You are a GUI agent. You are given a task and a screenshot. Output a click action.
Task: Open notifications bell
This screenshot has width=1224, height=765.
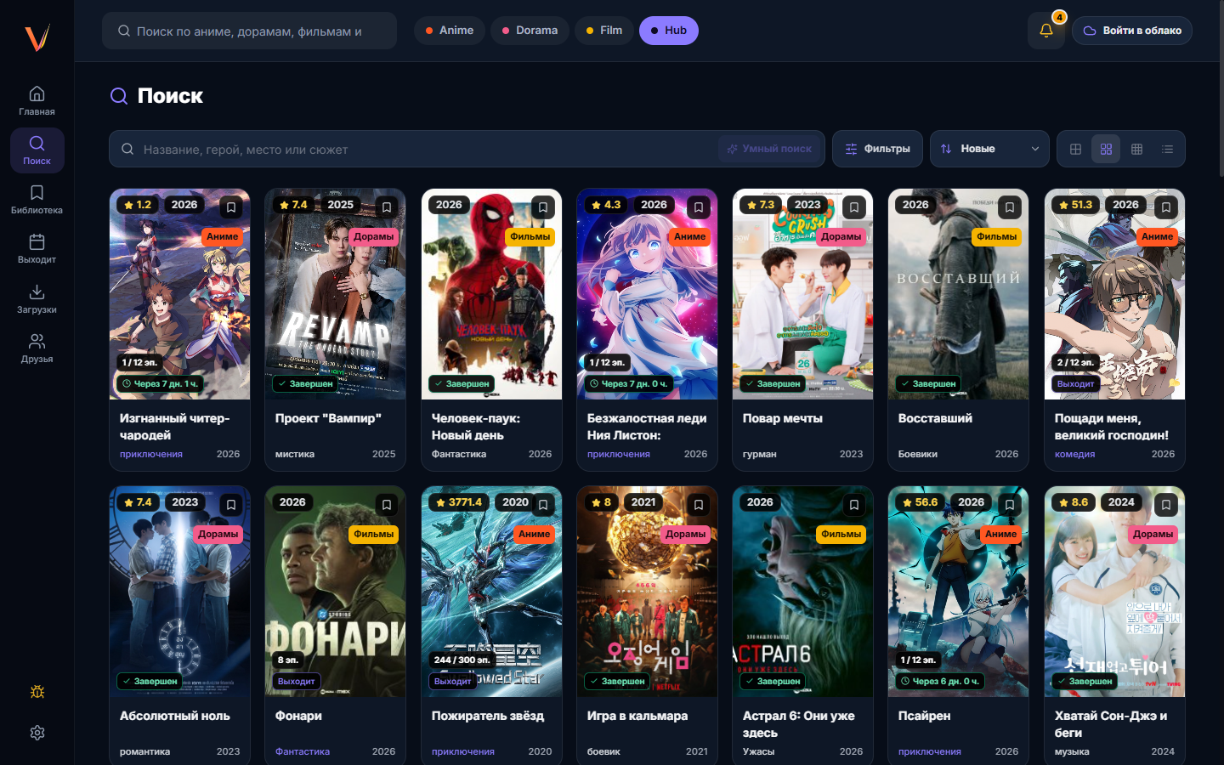pyautogui.click(x=1046, y=31)
